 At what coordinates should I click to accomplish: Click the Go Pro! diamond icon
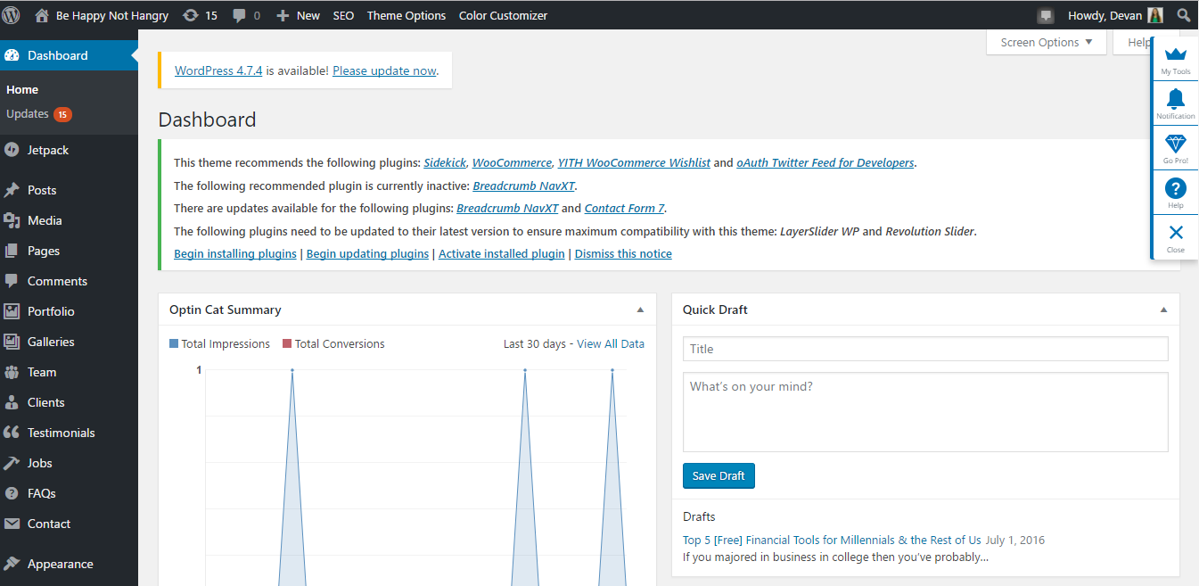click(1175, 144)
